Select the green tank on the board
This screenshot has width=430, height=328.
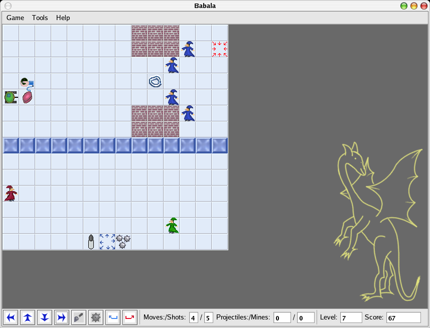[x=11, y=97]
